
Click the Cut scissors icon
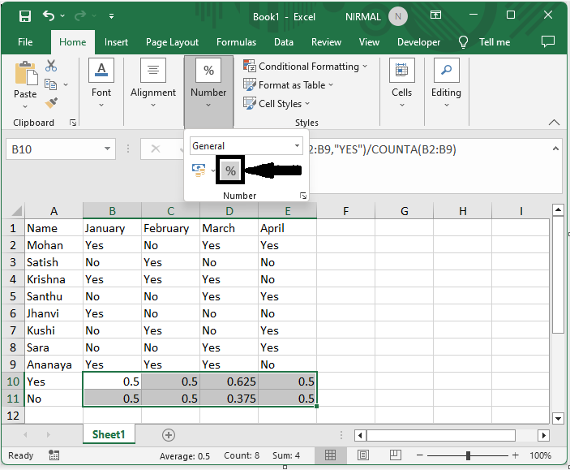[x=51, y=66]
